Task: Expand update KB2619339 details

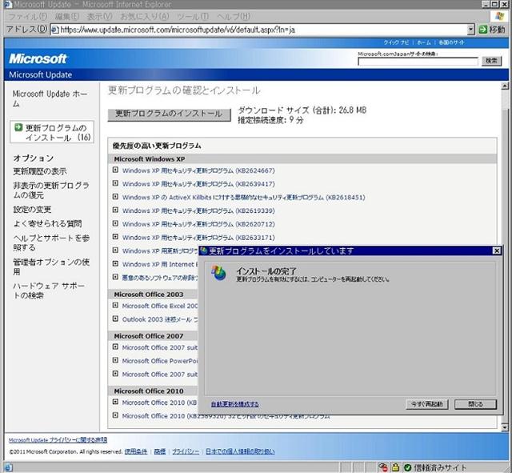Action: (115, 210)
